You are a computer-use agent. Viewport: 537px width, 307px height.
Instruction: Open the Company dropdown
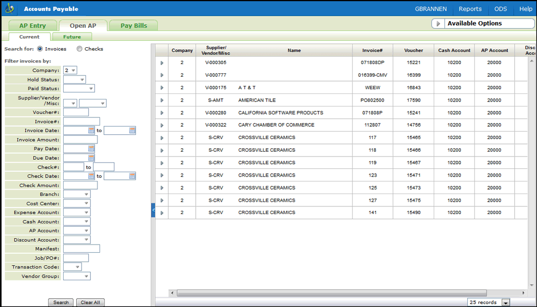(70, 71)
